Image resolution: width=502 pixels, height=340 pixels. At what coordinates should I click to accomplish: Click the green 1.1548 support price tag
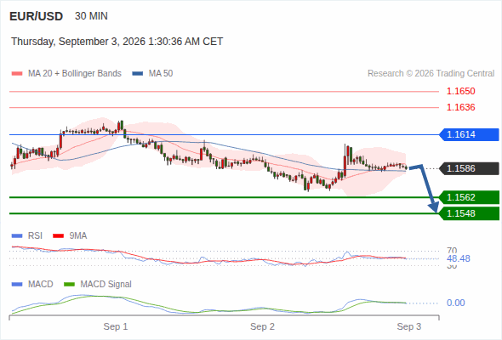tap(469, 213)
